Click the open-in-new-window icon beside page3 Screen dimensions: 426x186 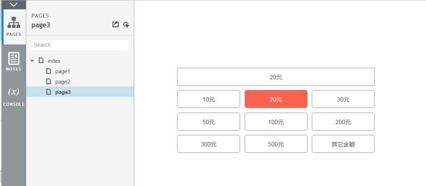pos(115,25)
